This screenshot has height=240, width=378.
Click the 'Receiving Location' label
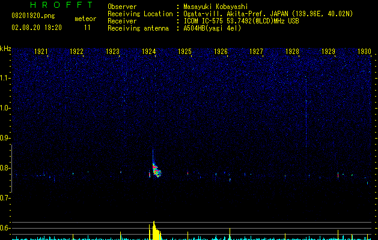coord(140,14)
